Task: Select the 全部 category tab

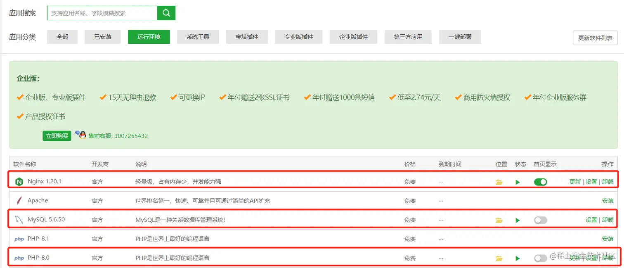Action: (x=62, y=37)
